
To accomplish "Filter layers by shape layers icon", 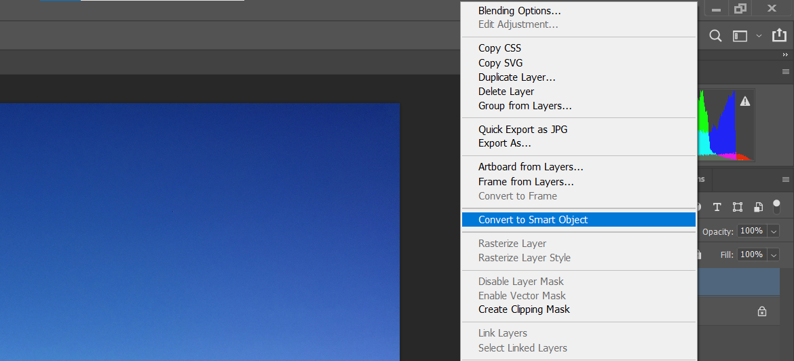I will click(x=738, y=206).
